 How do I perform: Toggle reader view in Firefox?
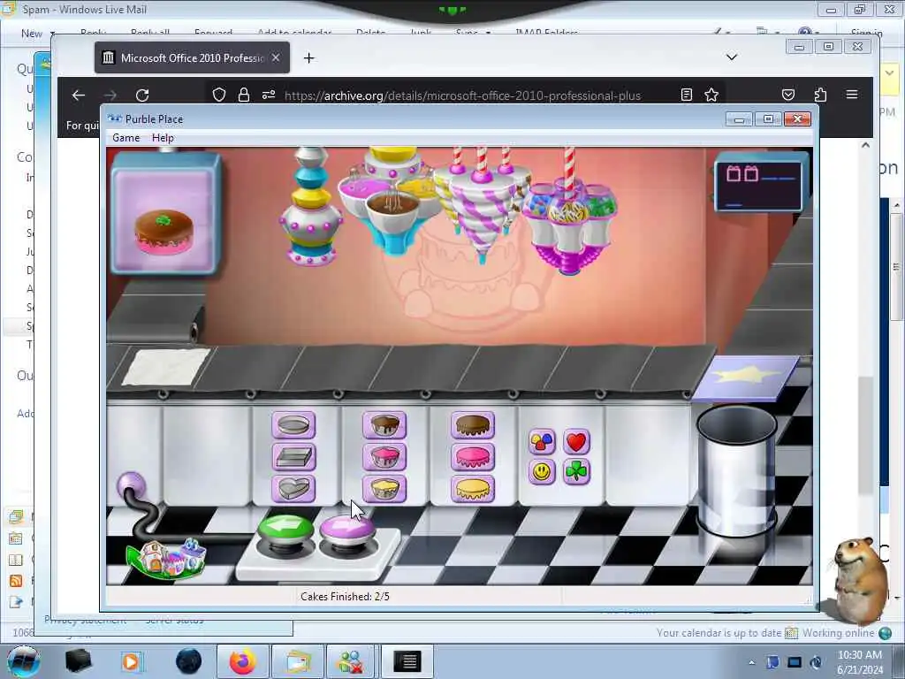coord(686,95)
